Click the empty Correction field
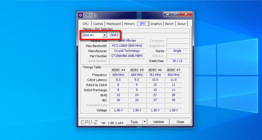 177,40
